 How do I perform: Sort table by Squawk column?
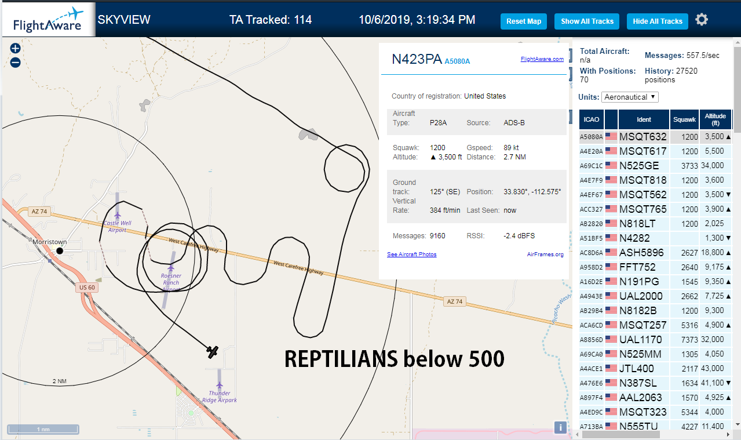pyautogui.click(x=684, y=119)
